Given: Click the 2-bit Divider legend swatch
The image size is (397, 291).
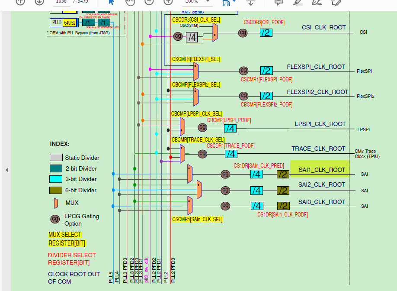Looking at the screenshot, I should point(56,168).
